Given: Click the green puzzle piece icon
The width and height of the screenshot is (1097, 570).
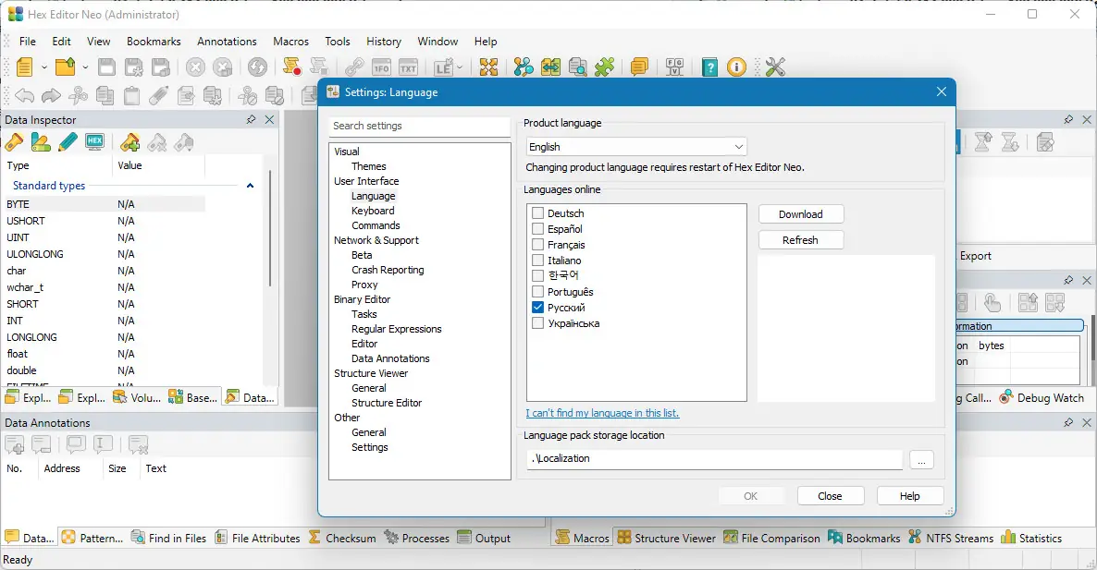Looking at the screenshot, I should coord(605,67).
